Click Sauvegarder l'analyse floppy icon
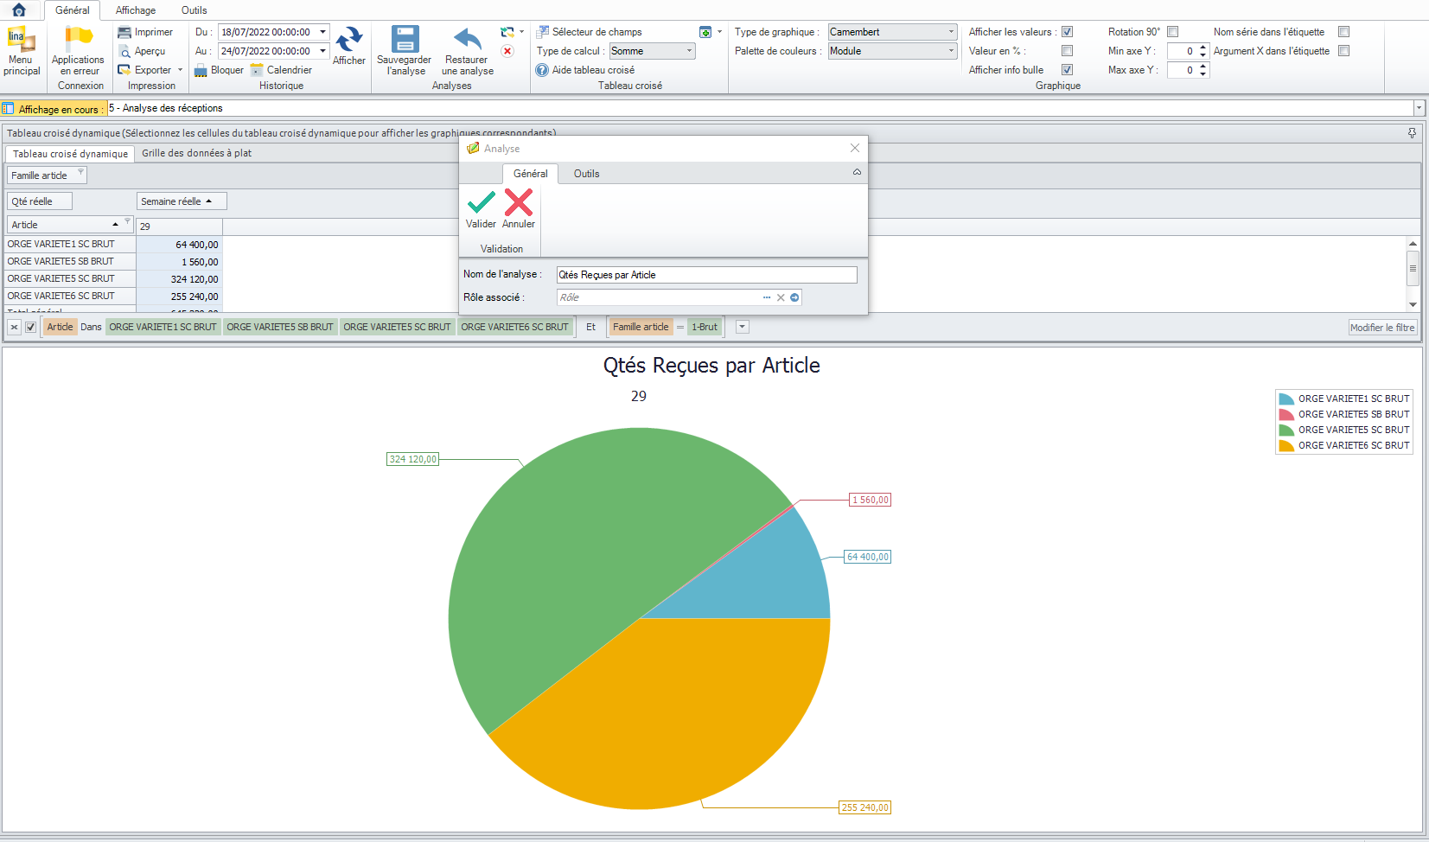 coord(405,39)
